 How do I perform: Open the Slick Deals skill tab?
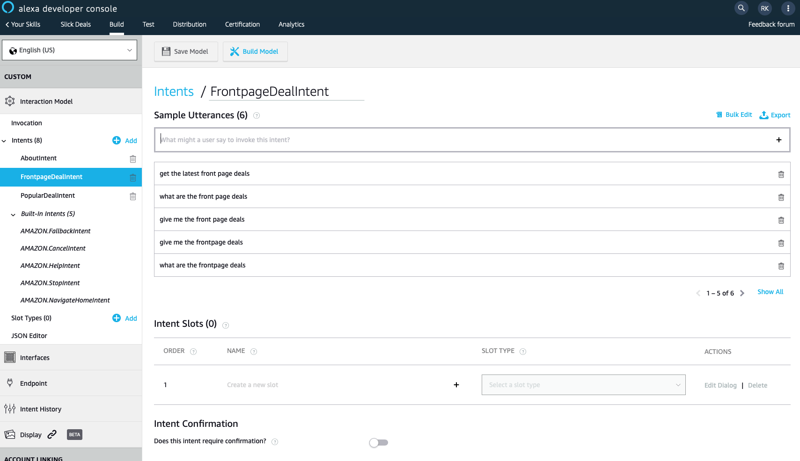(x=75, y=24)
